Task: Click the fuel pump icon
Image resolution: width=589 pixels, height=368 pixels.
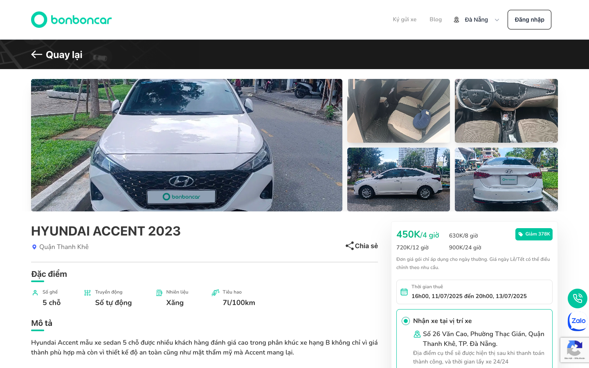Action: point(160,293)
